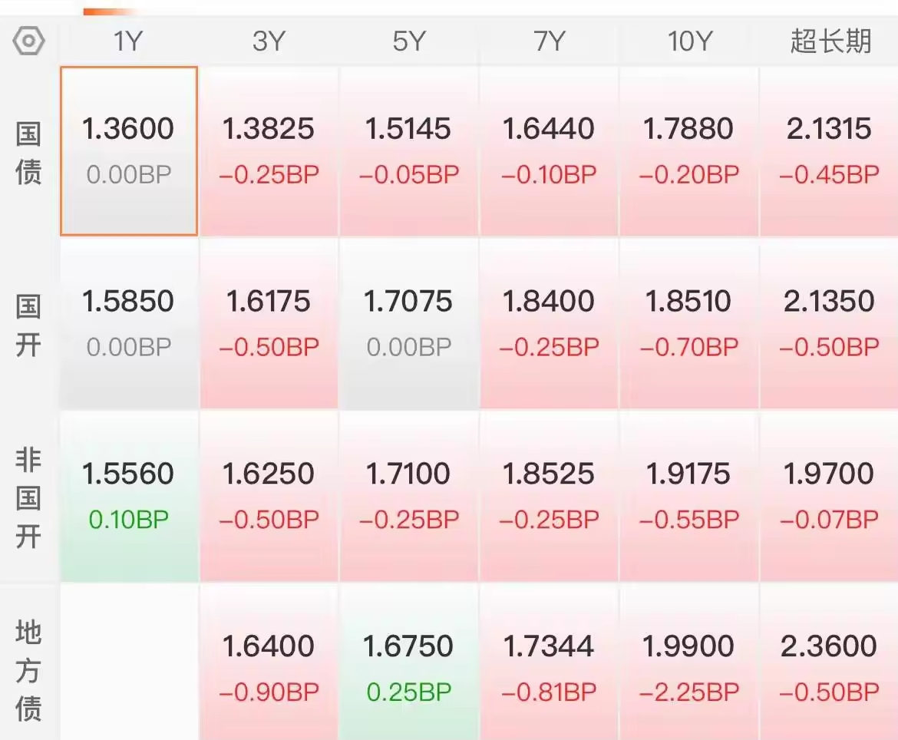
Task: Open the 国债 1Y cell showing 1.3600
Action: pyautogui.click(x=129, y=151)
